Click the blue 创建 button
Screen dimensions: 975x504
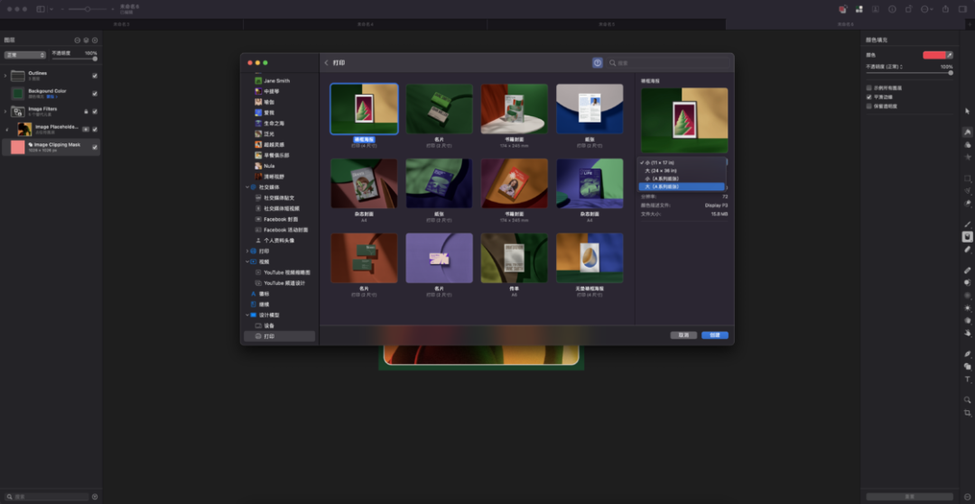click(715, 335)
